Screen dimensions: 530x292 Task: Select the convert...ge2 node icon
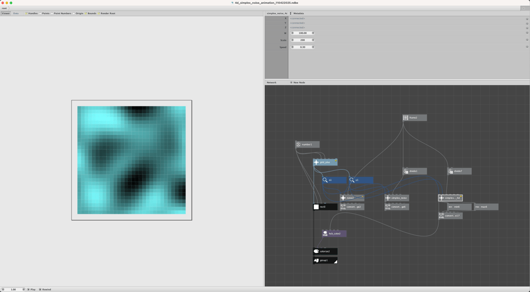[343, 207]
